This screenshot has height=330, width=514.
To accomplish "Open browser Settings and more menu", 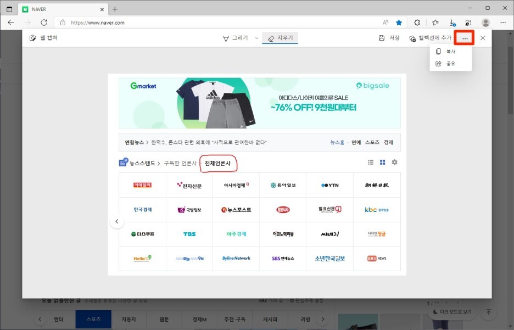I will (503, 23).
